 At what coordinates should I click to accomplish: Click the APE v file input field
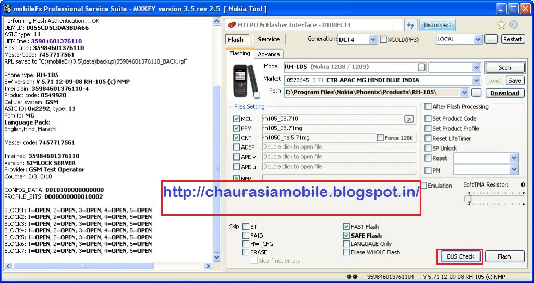pyautogui.click(x=339, y=157)
